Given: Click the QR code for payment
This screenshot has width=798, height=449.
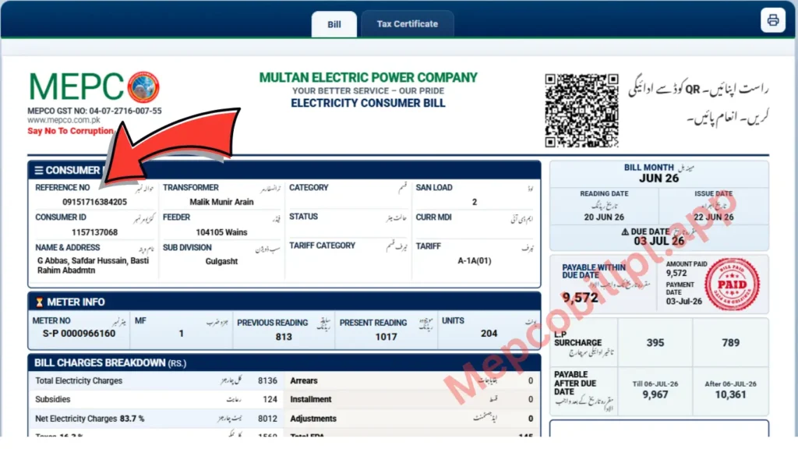Looking at the screenshot, I should pyautogui.click(x=581, y=111).
